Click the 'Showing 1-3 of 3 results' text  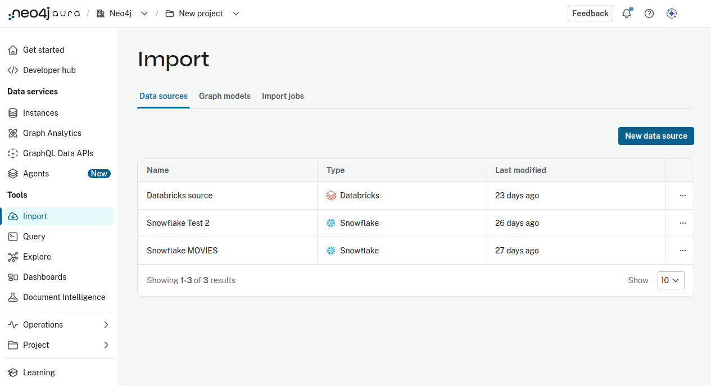click(191, 280)
